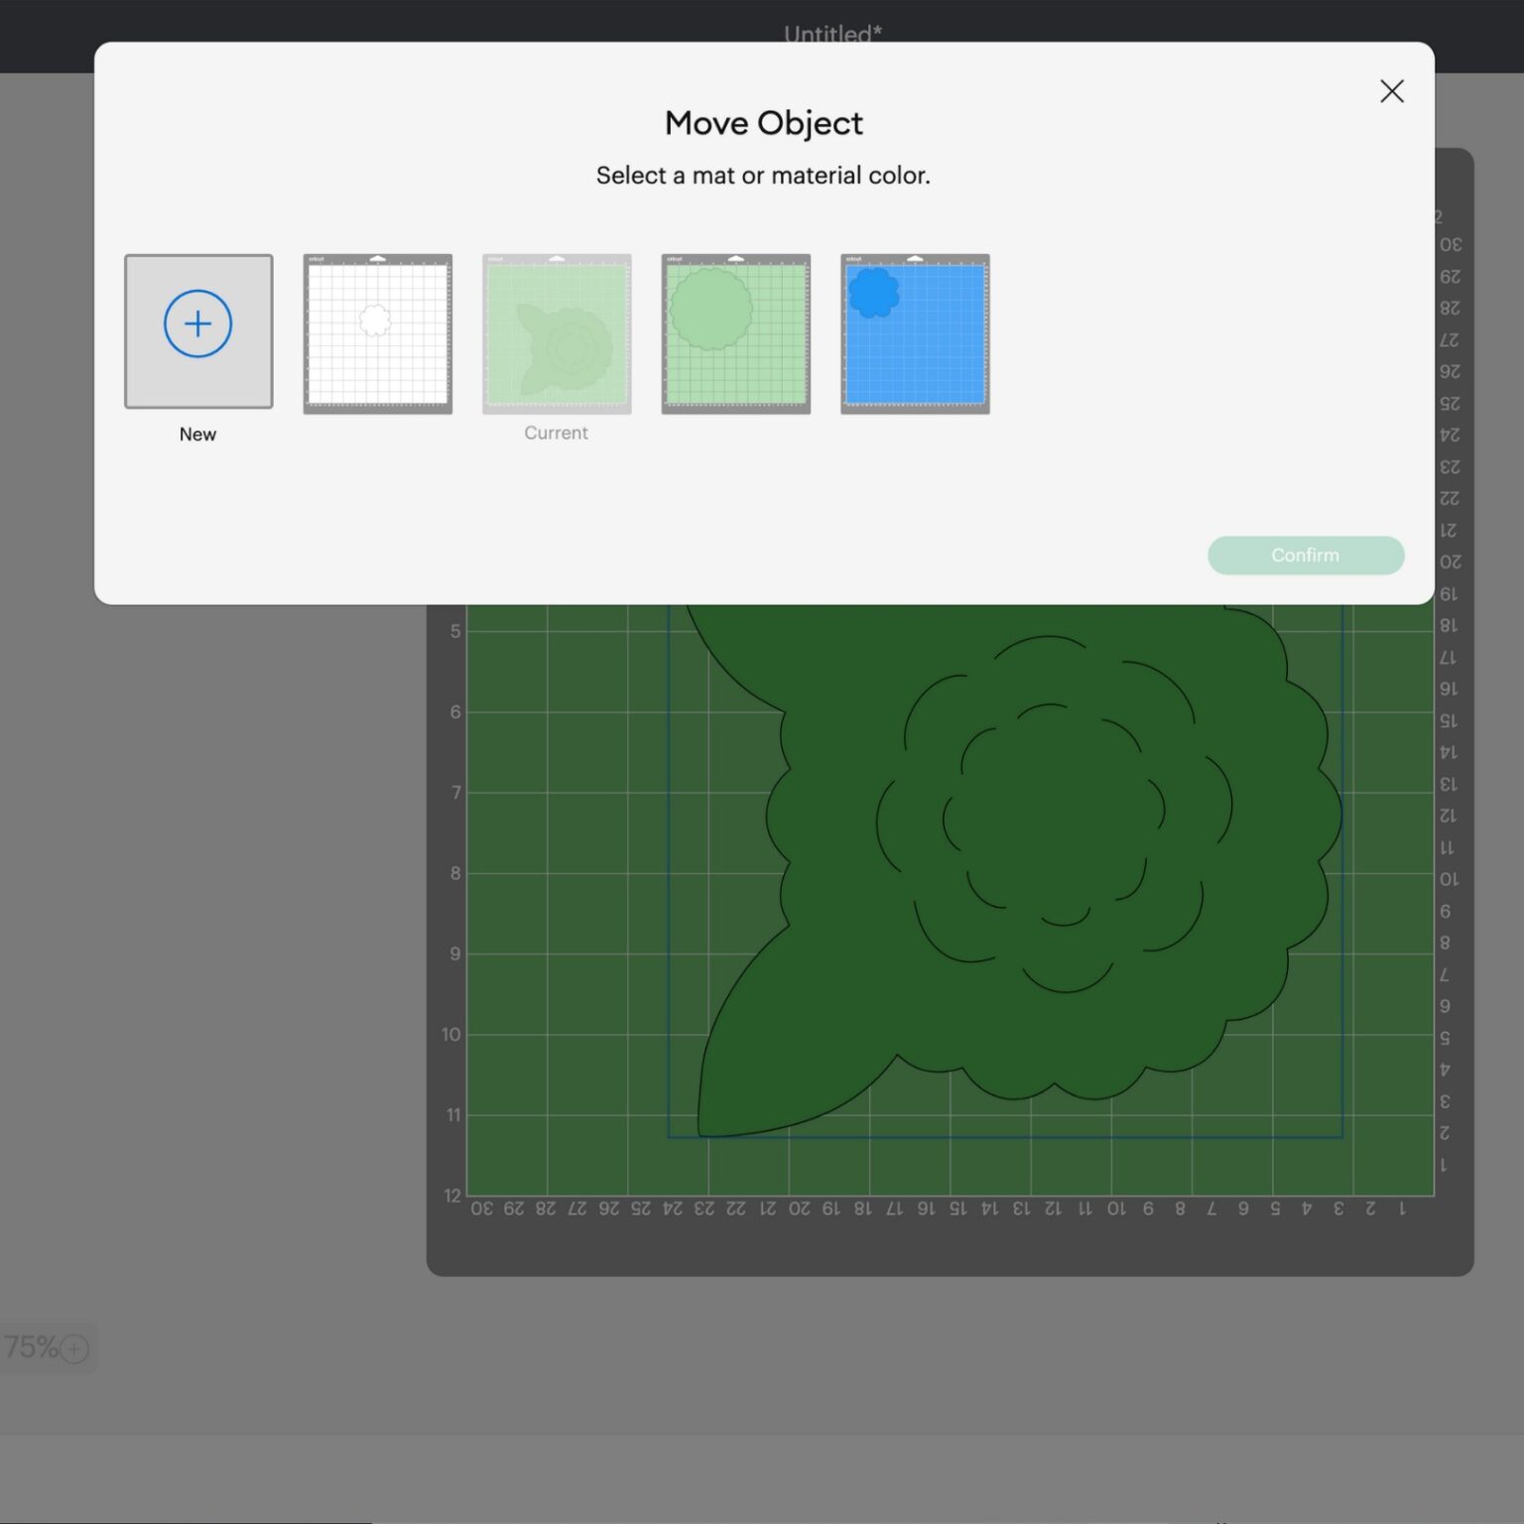1524x1524 pixels.
Task: Click the circled plus inside the New tile
Action: click(x=197, y=322)
